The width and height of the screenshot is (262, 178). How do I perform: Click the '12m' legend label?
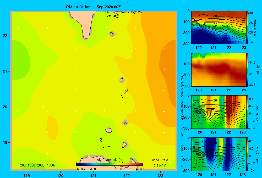[x=108, y=16]
